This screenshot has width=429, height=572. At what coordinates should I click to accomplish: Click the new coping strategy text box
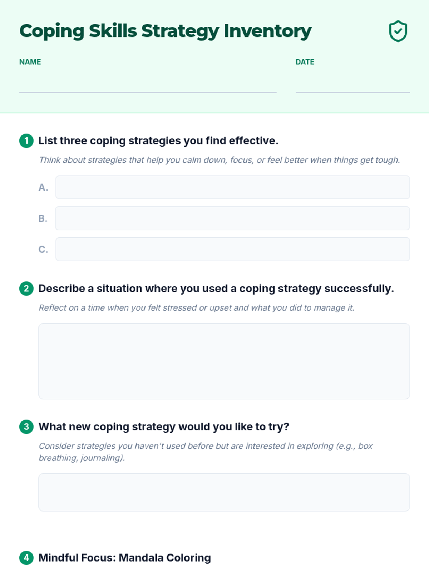(224, 492)
